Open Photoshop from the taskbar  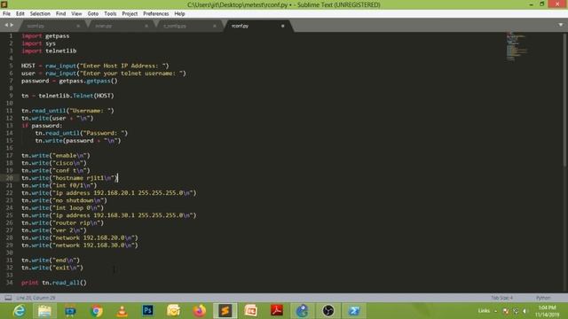point(148,311)
